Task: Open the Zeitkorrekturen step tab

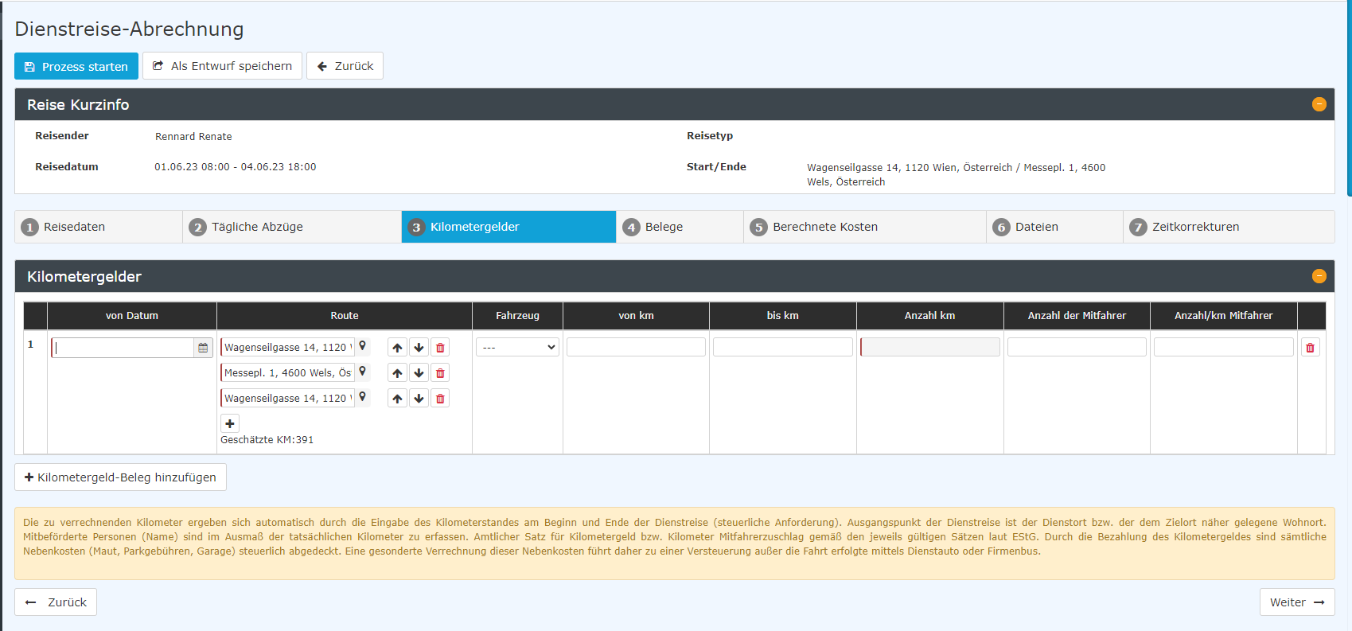Action: click(1229, 227)
